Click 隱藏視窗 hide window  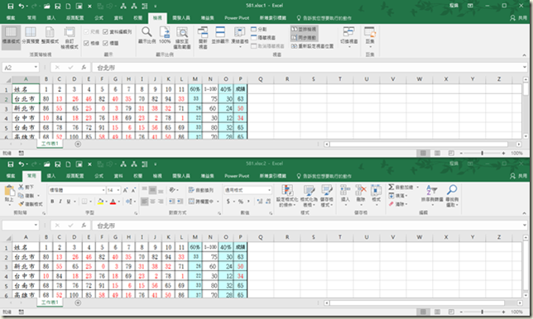point(263,38)
